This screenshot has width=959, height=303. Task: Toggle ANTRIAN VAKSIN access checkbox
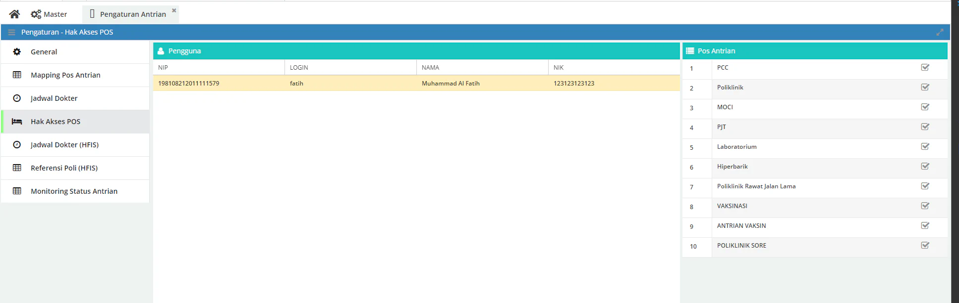pyautogui.click(x=925, y=225)
